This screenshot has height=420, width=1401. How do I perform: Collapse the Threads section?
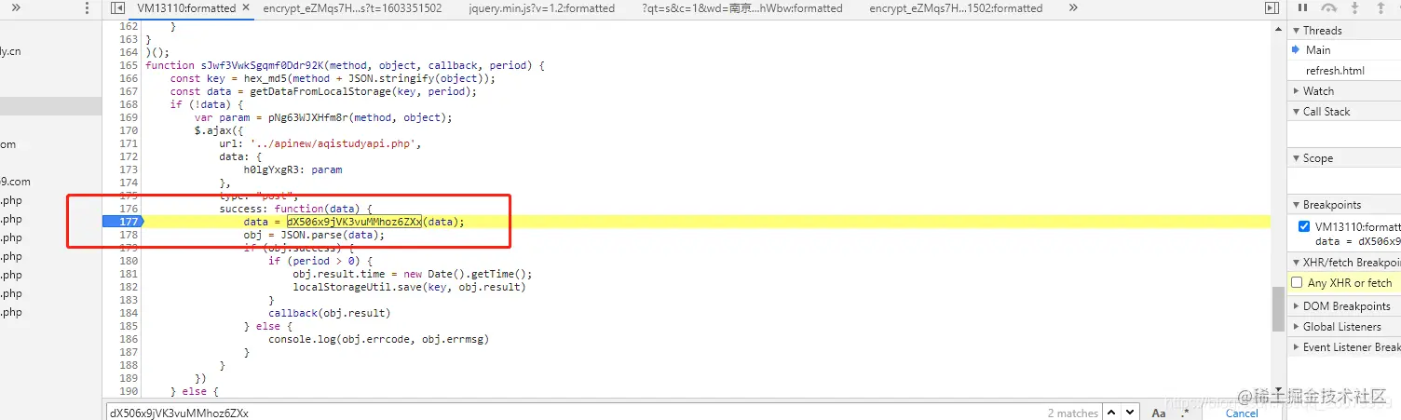(1344, 31)
